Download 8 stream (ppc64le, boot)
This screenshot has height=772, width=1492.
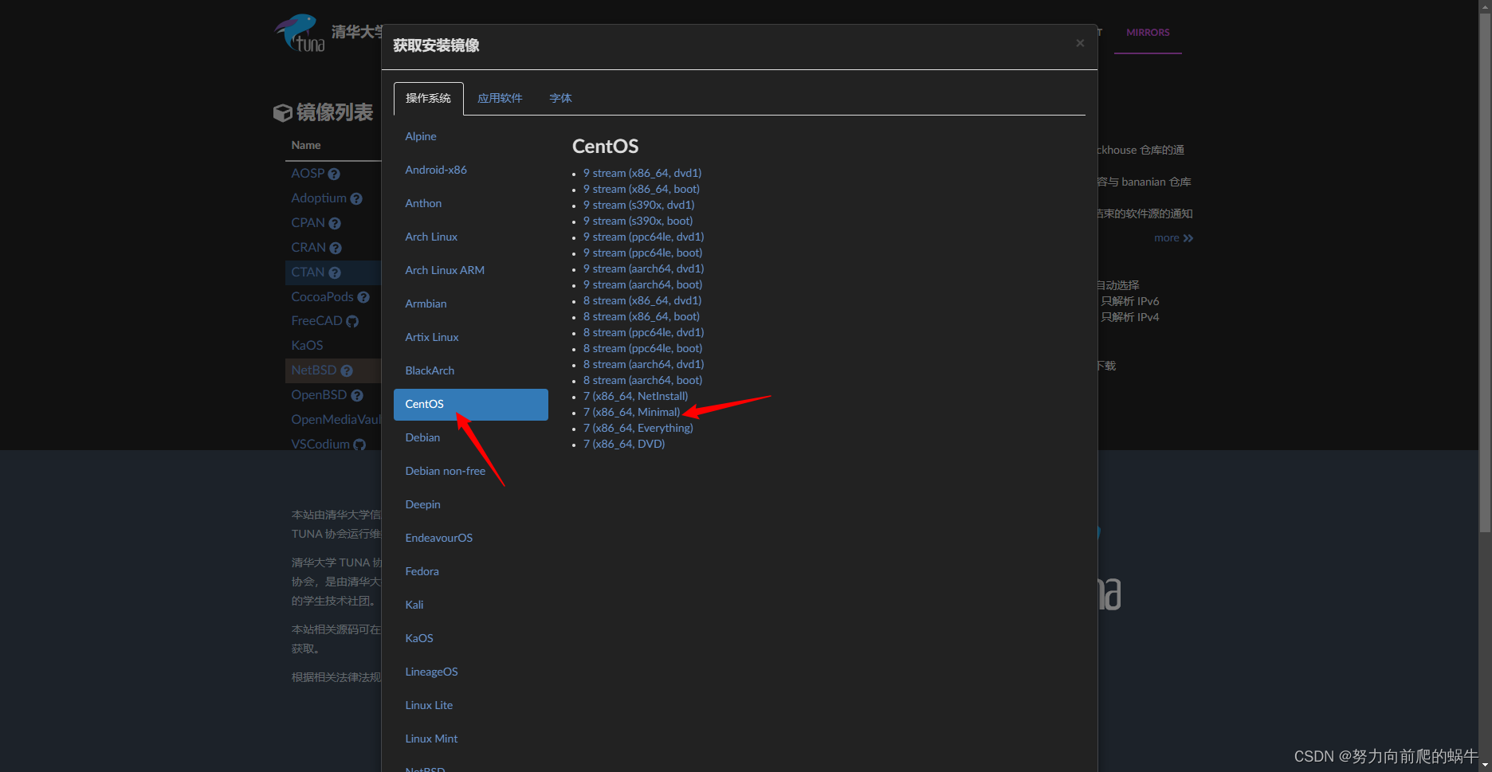pos(643,348)
